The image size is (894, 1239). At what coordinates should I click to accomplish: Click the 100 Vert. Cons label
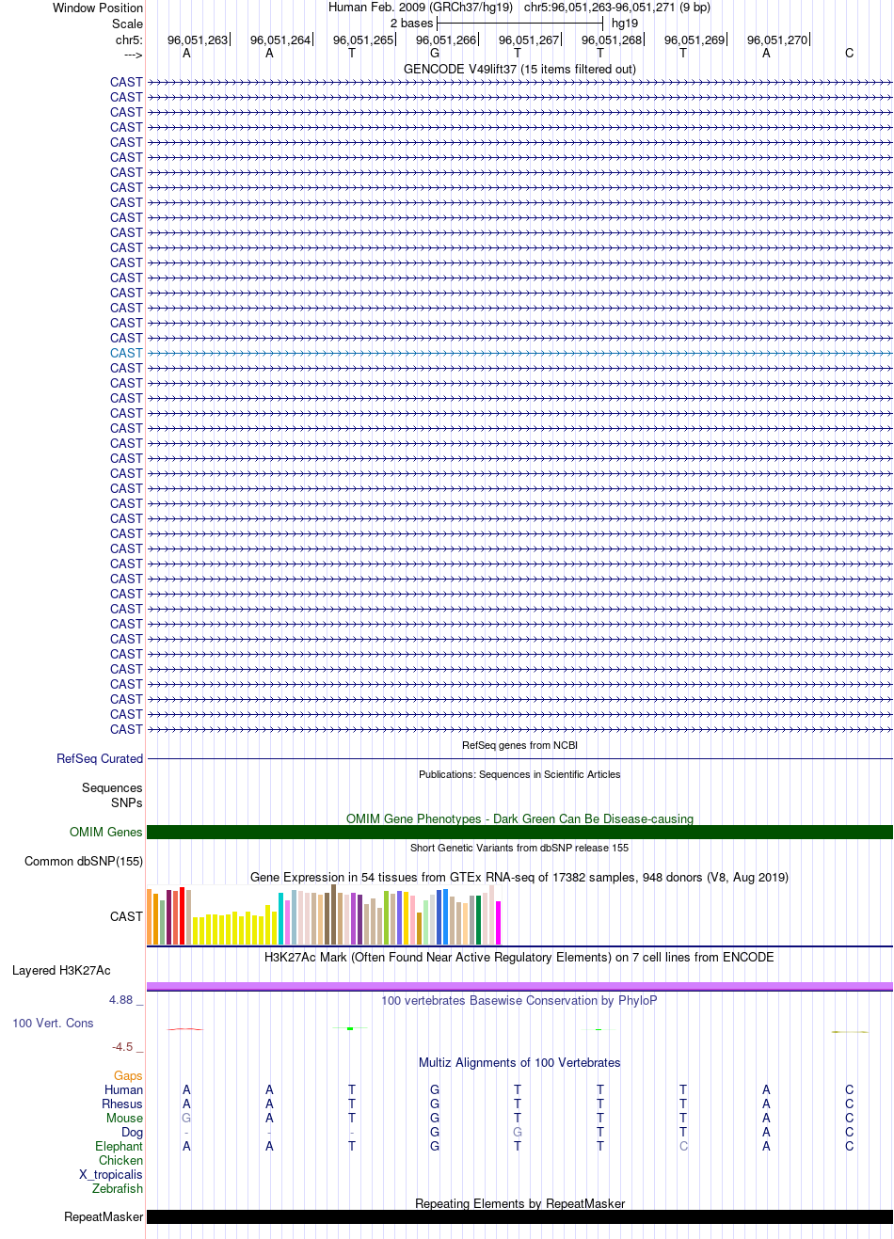pos(53,1023)
